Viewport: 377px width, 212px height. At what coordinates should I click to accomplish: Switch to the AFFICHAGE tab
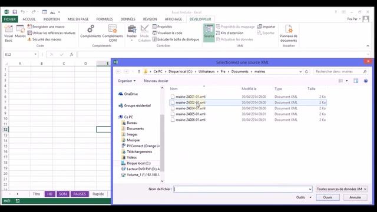(173, 19)
